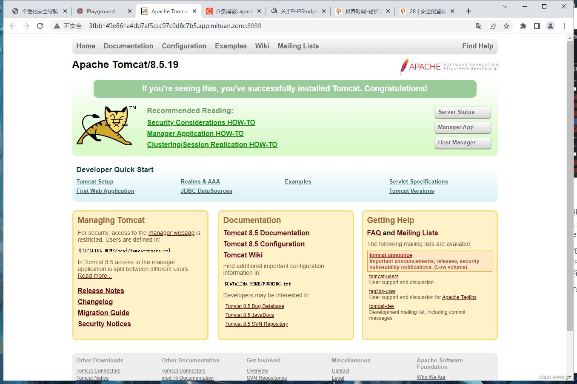This screenshot has width=577, height=384.
Task: Translate this page icon in address bar
Action: (479, 26)
